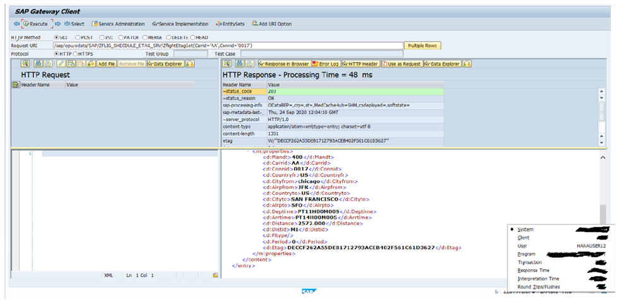This screenshot has width=623, height=302.
Task: Click the delete row icon in HTTP Request toolbar
Action: (81, 64)
